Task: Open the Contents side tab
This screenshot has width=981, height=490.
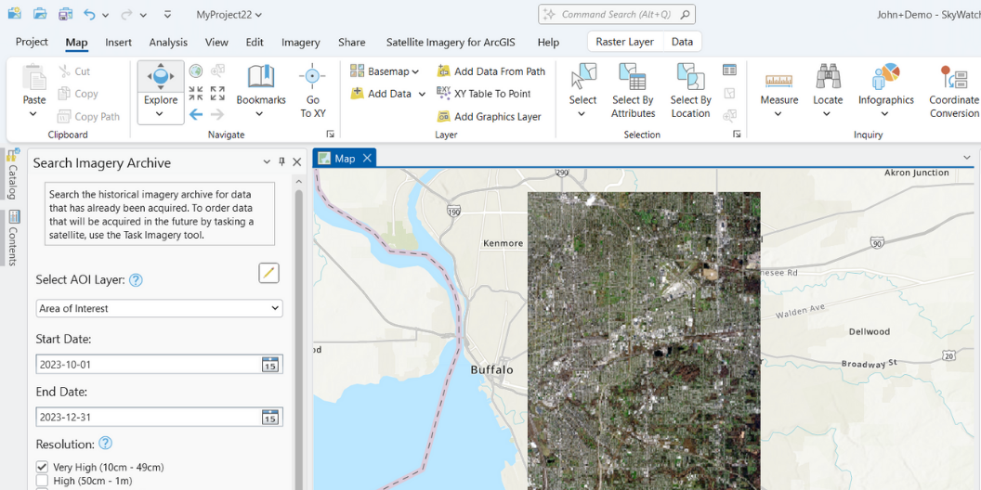Action: (14, 239)
